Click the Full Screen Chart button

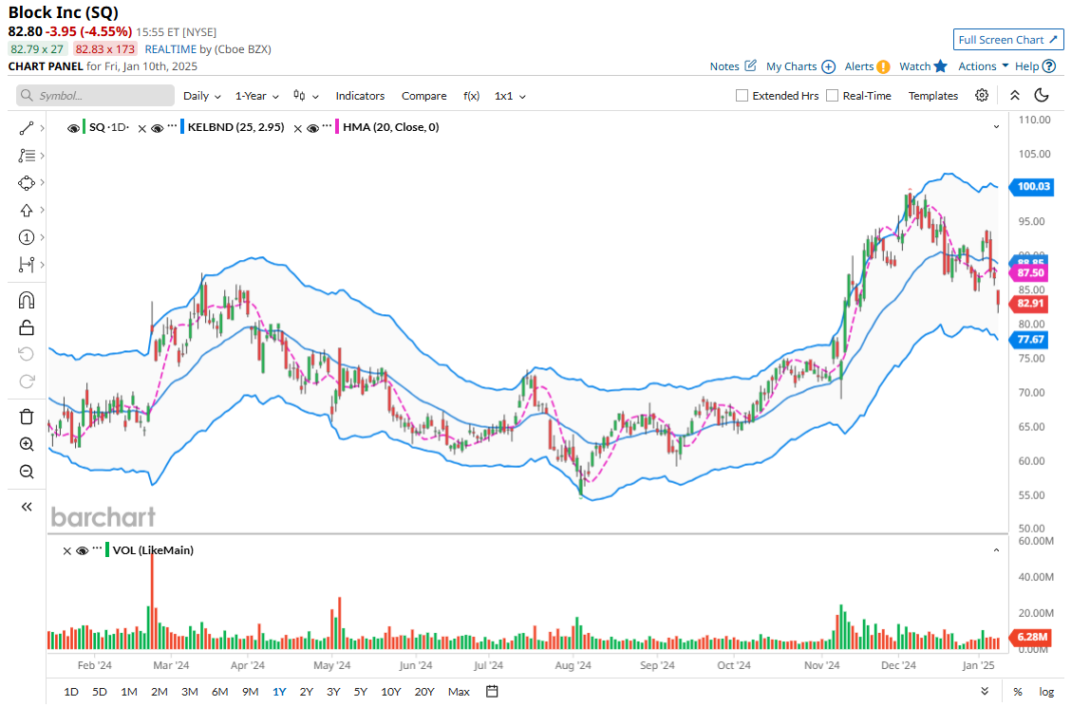coord(1008,40)
